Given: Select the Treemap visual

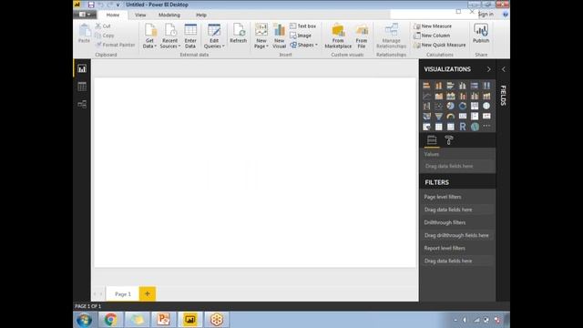Looking at the screenshot, I should pyautogui.click(x=475, y=107).
